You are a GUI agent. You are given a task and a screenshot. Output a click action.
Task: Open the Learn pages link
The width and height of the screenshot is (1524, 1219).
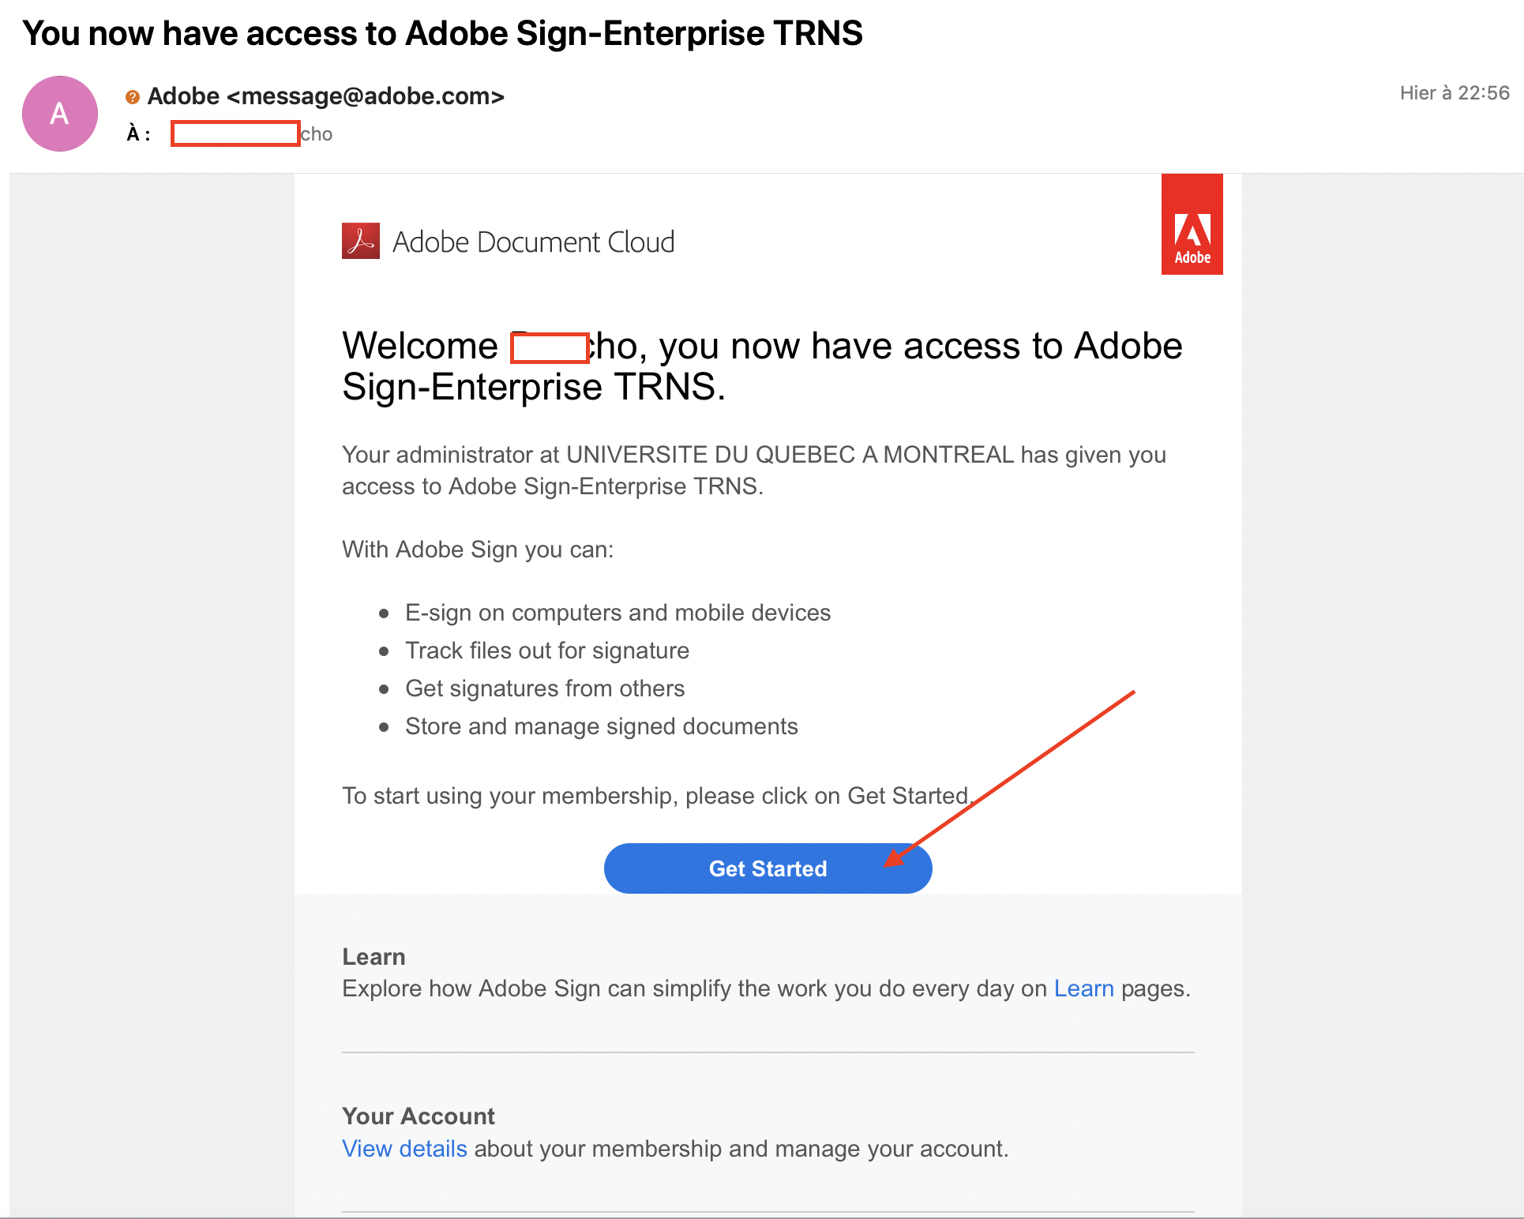coord(1083,988)
